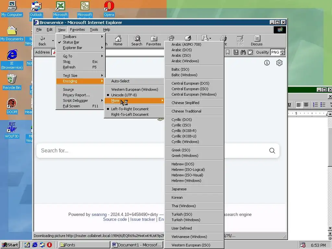Open the Favorites menu

(x=77, y=30)
